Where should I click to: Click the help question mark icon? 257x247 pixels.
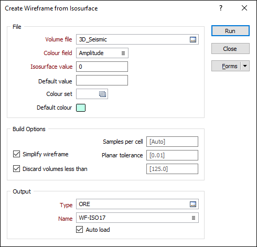point(221,8)
